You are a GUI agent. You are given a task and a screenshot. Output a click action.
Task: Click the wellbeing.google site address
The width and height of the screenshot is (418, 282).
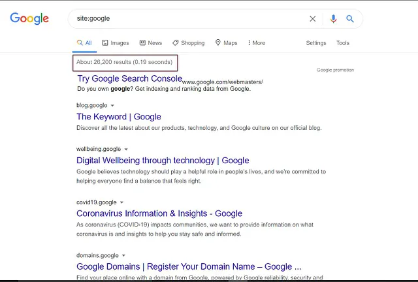(x=99, y=149)
